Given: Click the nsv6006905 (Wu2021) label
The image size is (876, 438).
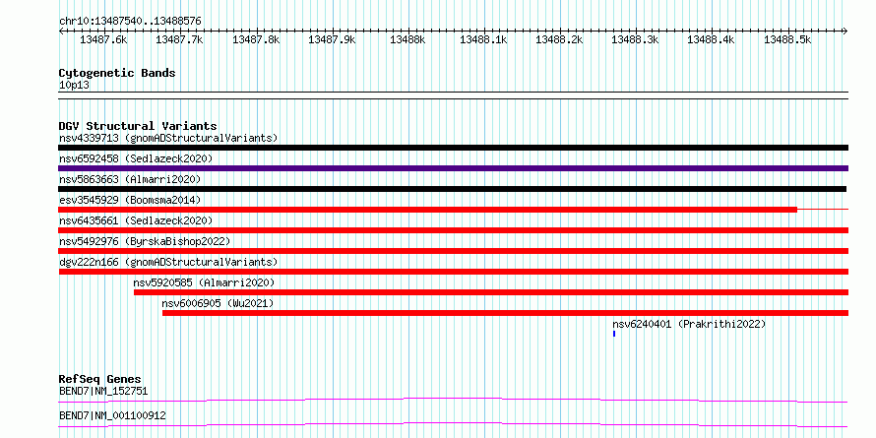Looking at the screenshot, I should coord(218,303).
